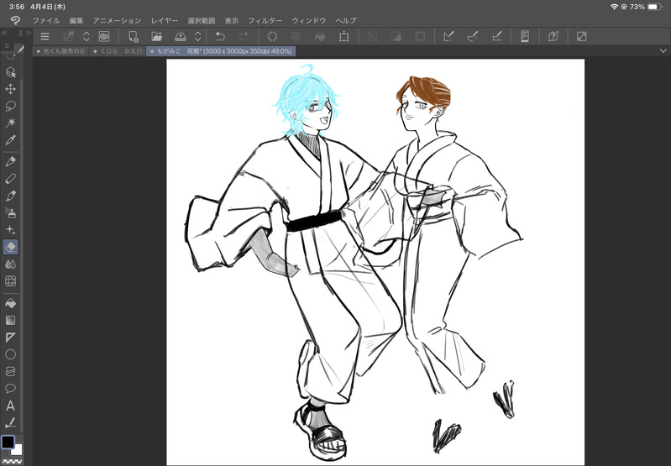Select the black main color swatch
This screenshot has width=671, height=466.
[8, 442]
